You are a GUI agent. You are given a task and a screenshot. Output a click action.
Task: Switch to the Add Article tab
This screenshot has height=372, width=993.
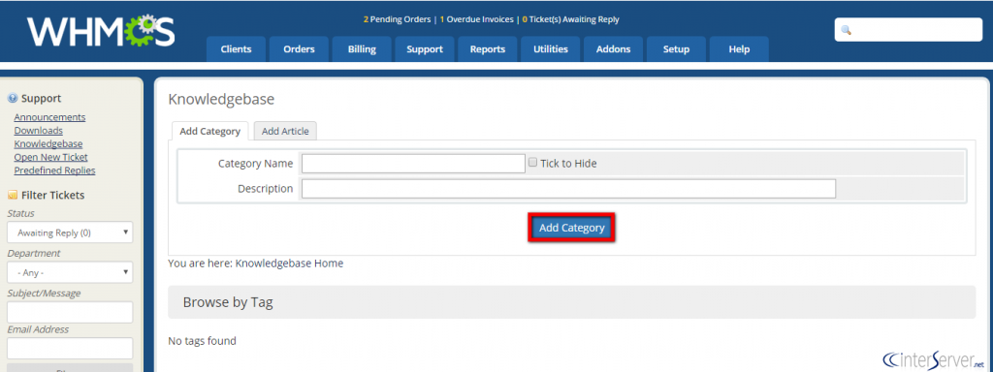click(285, 131)
